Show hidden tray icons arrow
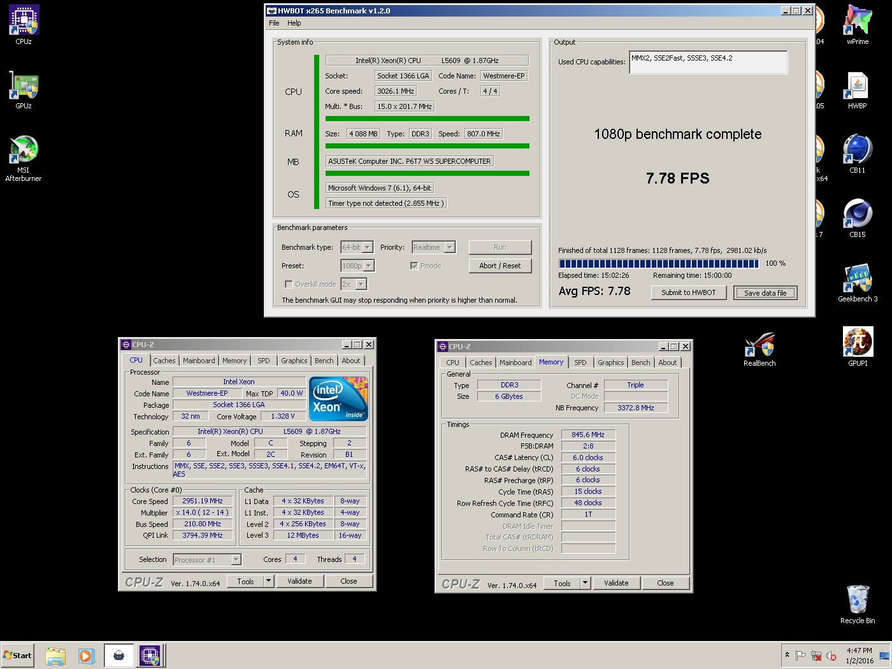Viewport: 892px width, 669px height. (x=787, y=655)
